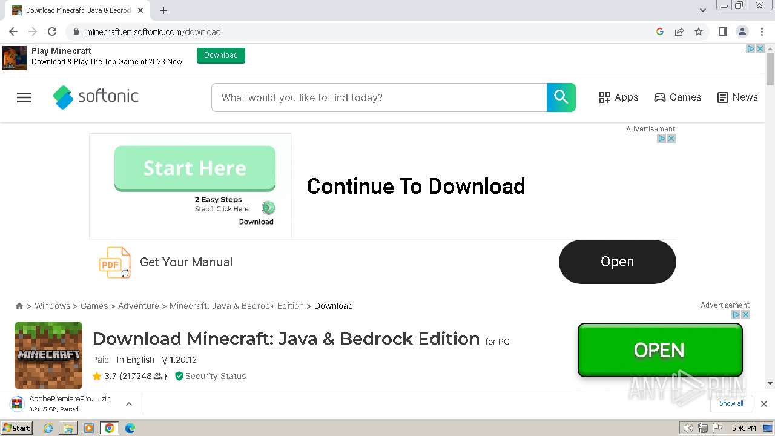Open the Games breadcrumb link
775x436 pixels.
[94, 306]
